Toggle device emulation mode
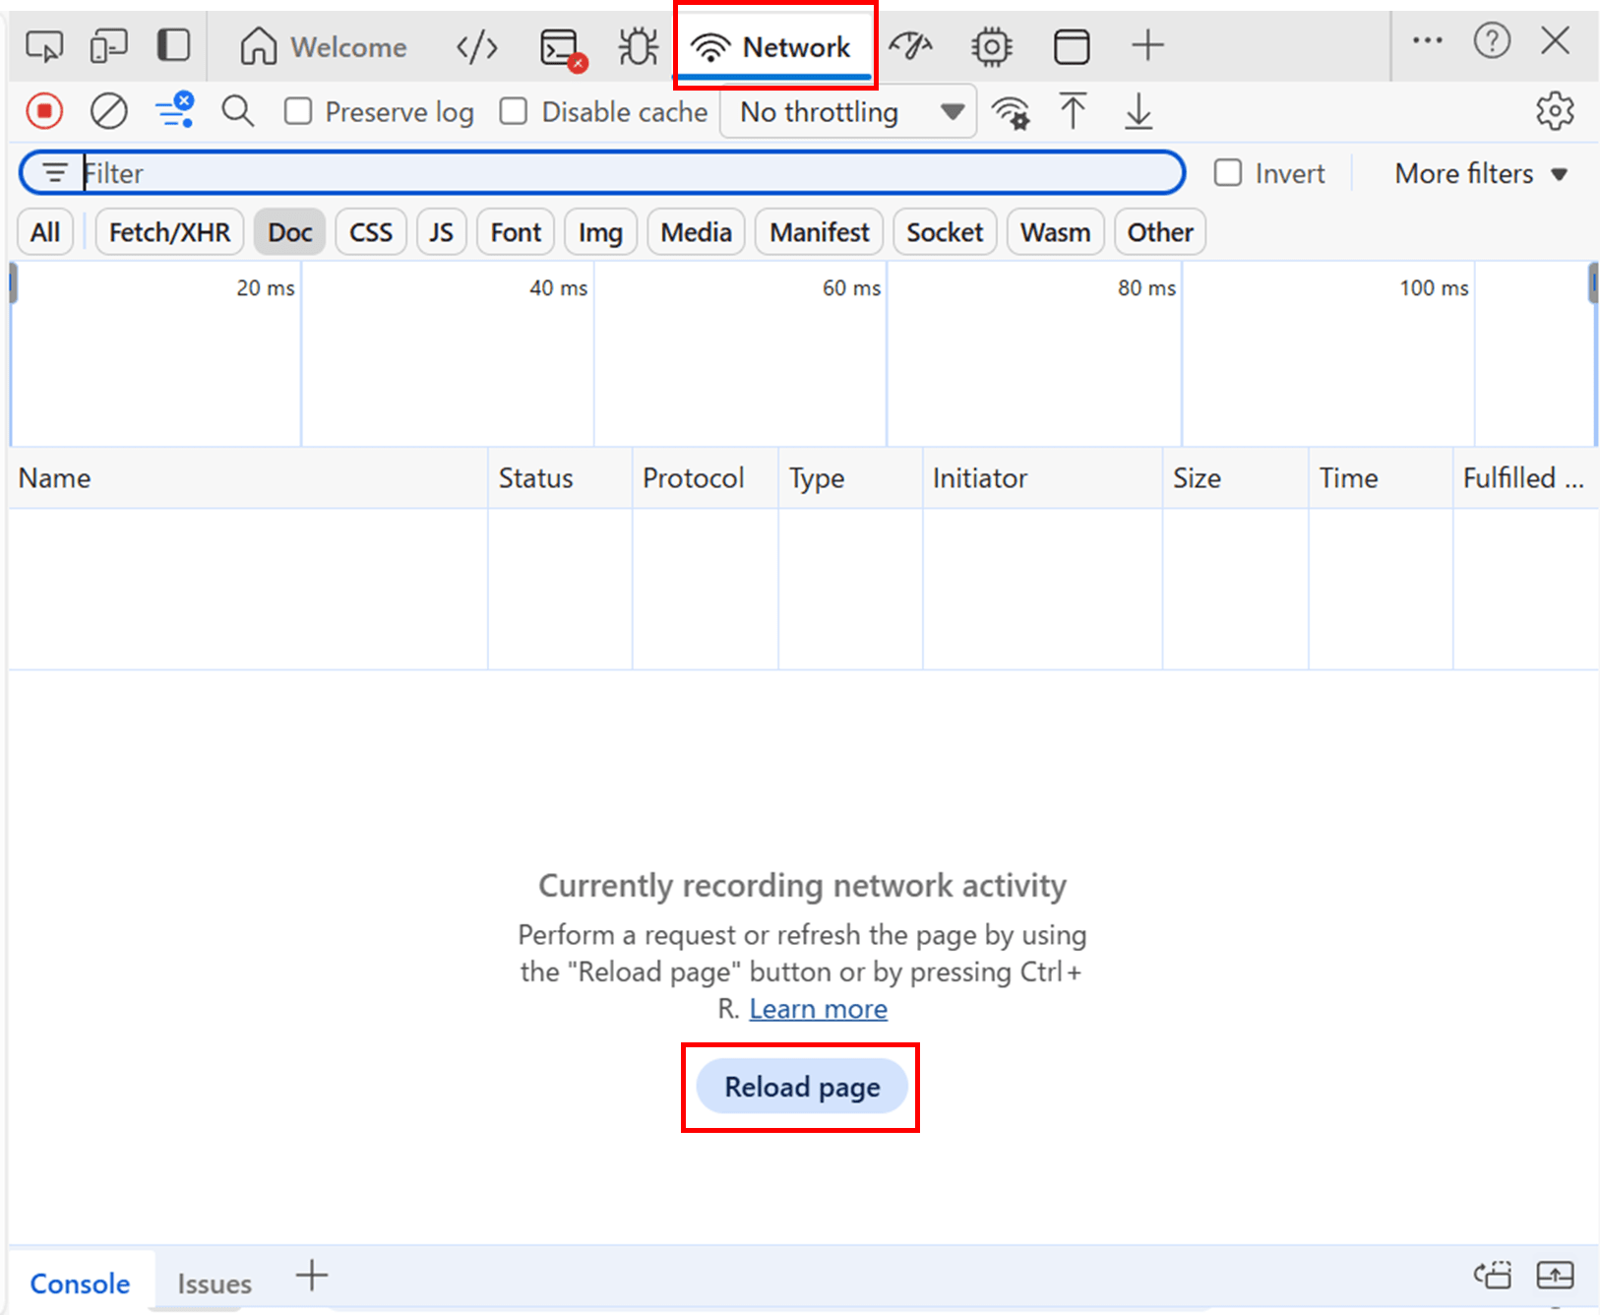 [108, 46]
